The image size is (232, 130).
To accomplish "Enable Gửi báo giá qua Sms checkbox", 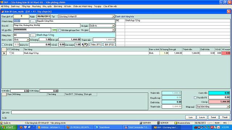I will coord(59,30).
